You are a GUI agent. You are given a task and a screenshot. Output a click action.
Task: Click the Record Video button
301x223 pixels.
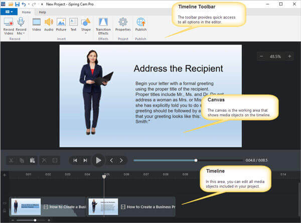click(x=9, y=26)
